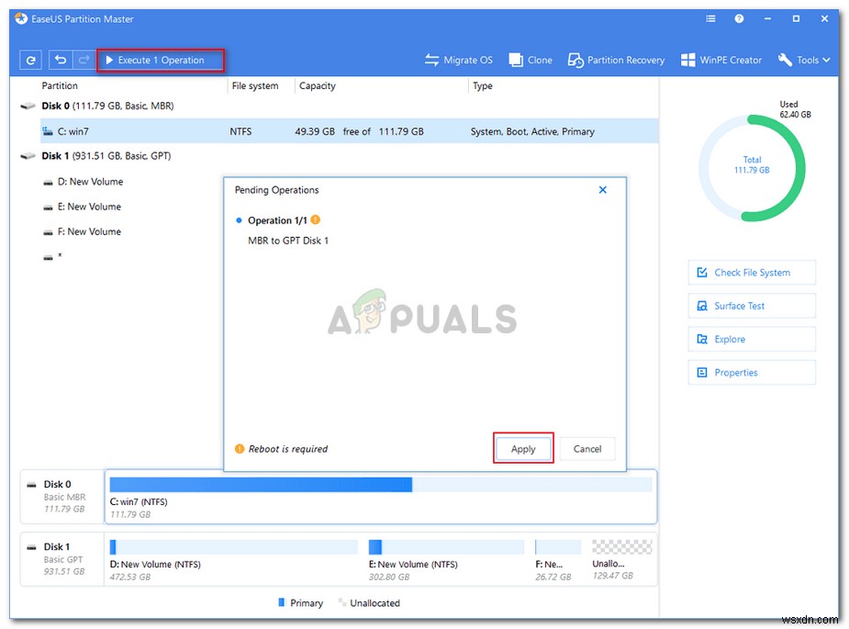
Task: Cancel the pending operations dialog
Action: (587, 449)
